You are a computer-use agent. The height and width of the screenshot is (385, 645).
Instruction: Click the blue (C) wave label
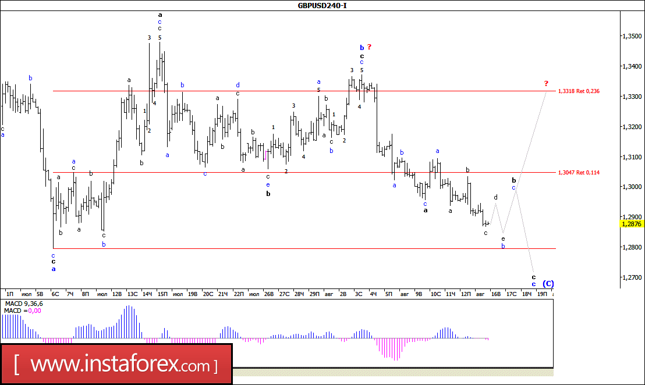click(548, 283)
